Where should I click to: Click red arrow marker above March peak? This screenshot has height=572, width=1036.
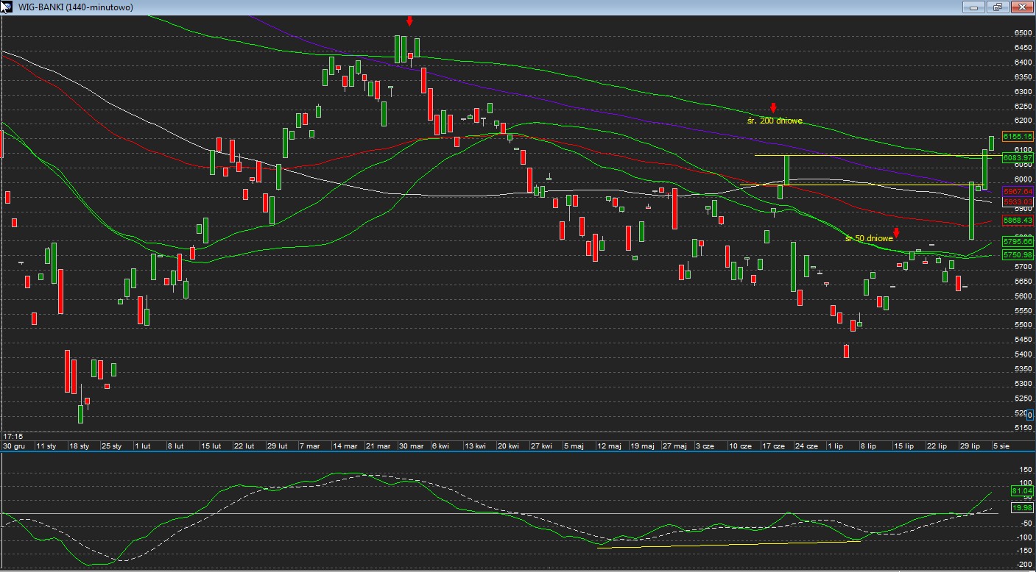409,21
